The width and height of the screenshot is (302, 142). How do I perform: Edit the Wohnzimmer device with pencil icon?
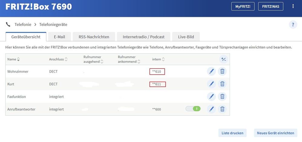pos(211,71)
